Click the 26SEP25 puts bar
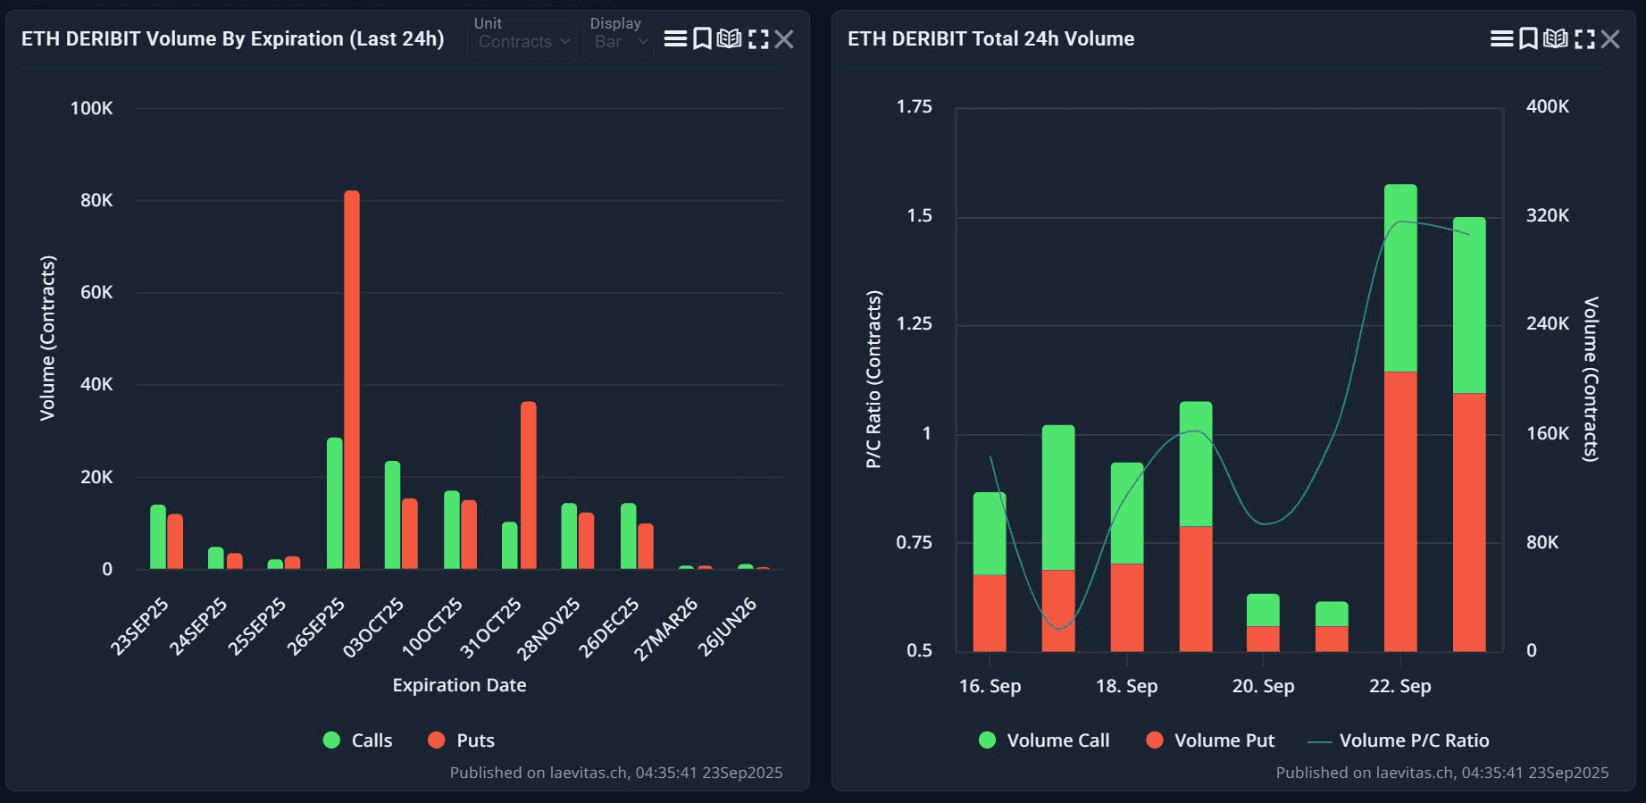The height and width of the screenshot is (803, 1646). [x=352, y=380]
